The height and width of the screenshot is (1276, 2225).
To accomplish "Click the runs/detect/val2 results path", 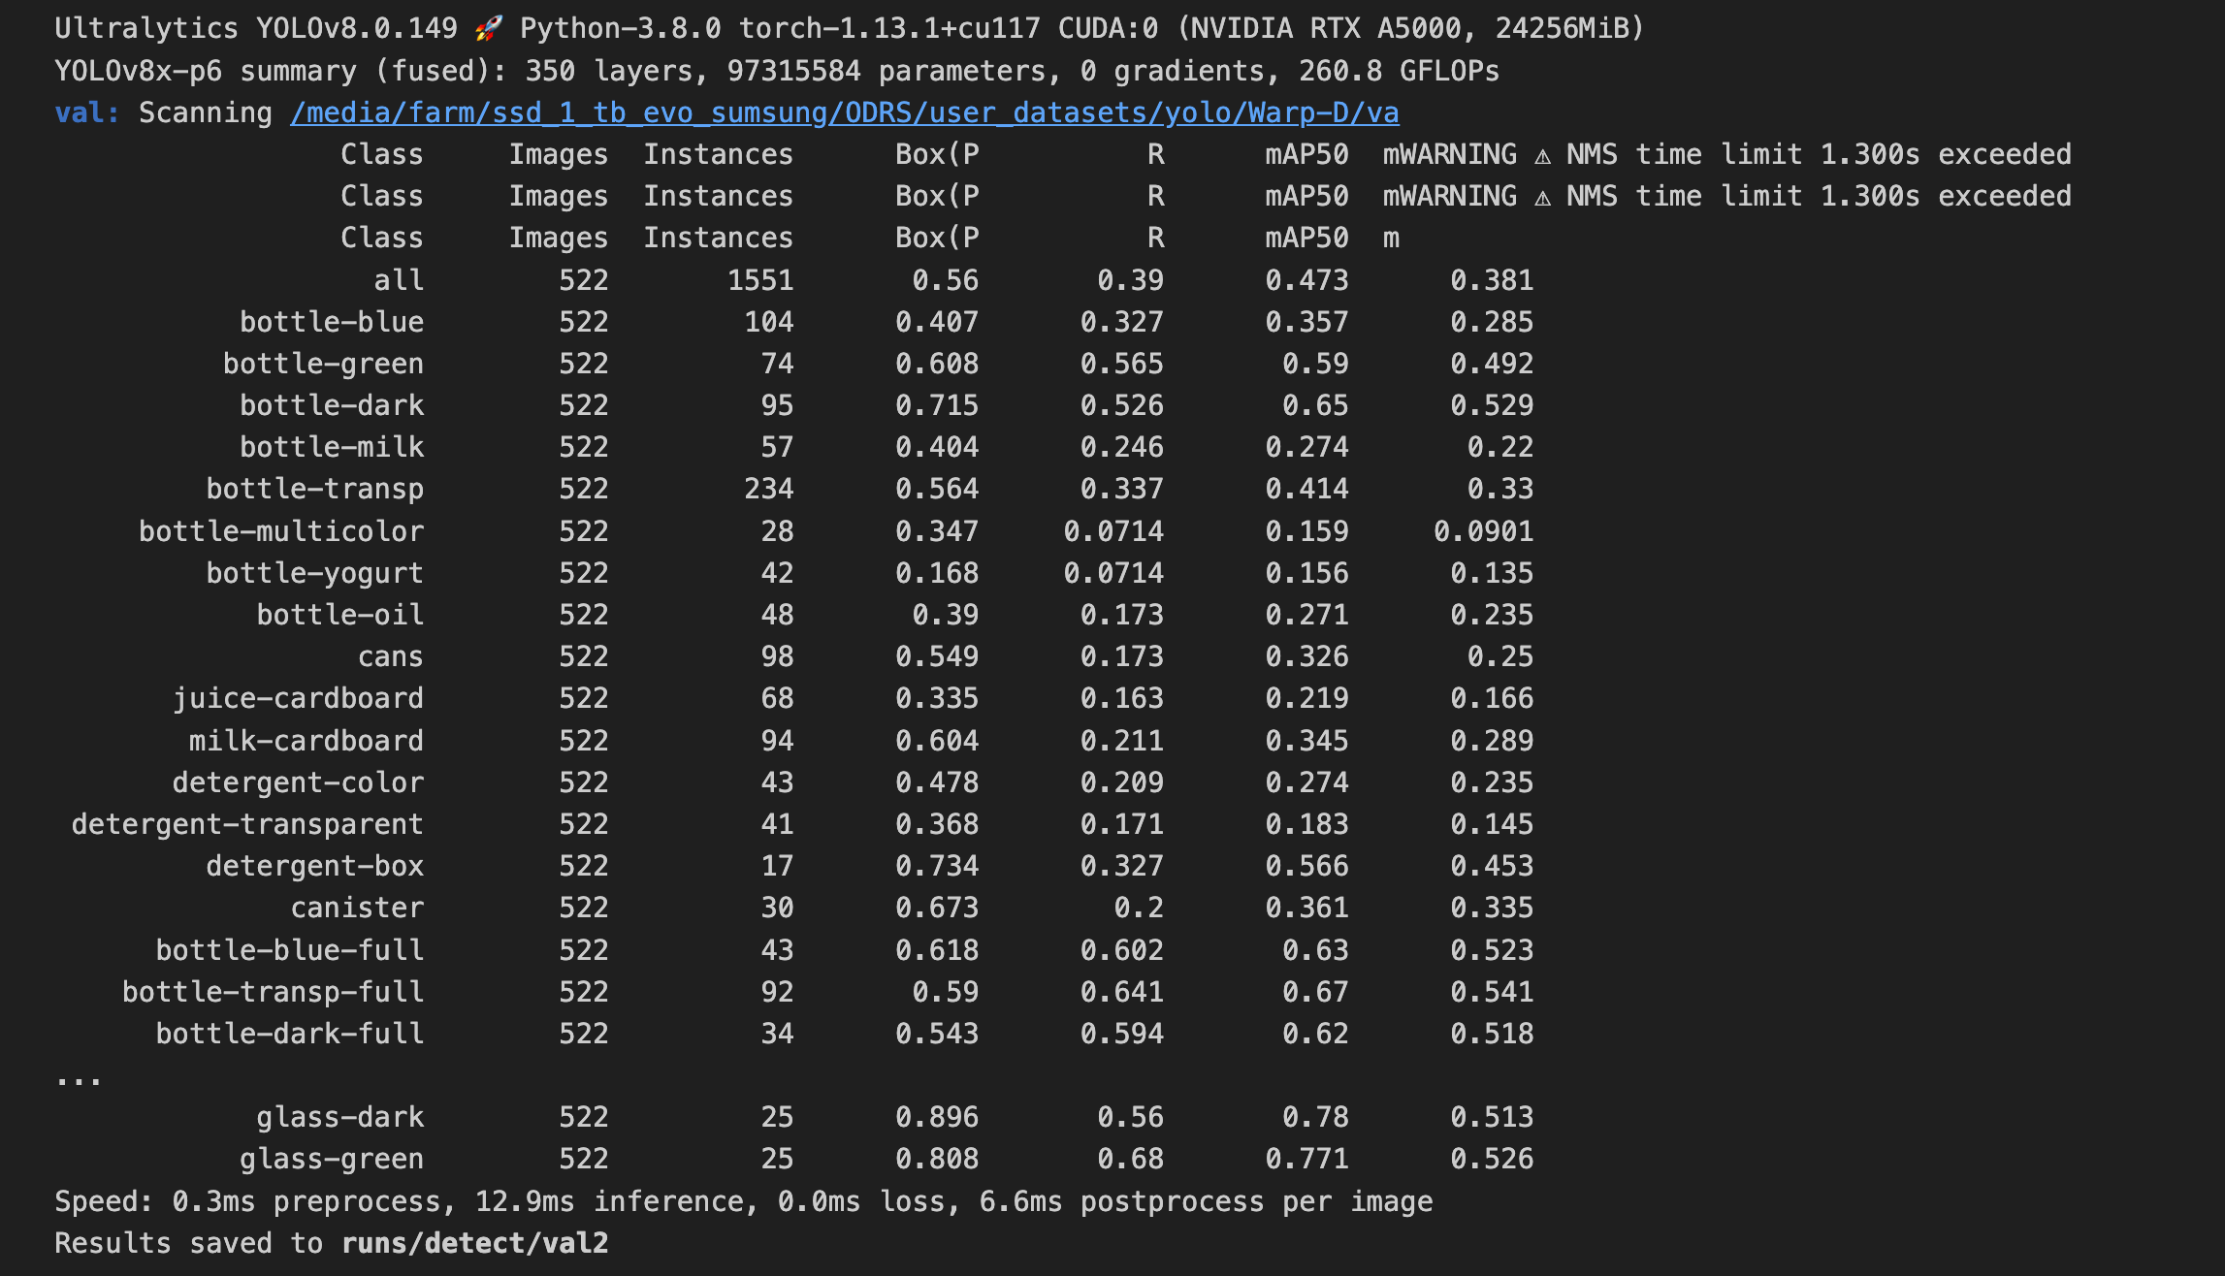I will click(x=474, y=1243).
